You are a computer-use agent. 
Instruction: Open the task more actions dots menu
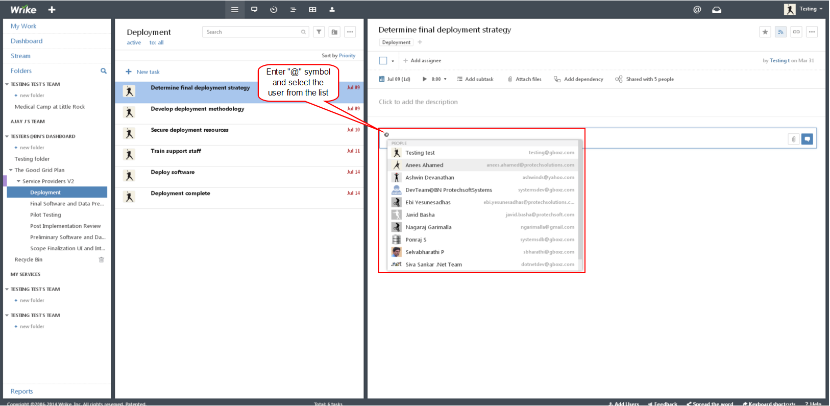tap(812, 32)
